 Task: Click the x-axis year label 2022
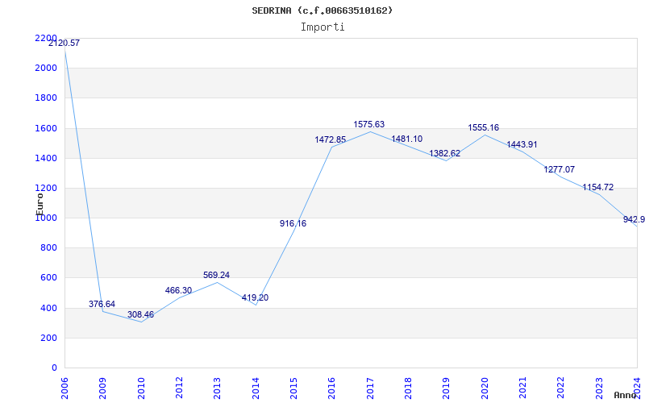[560, 388]
